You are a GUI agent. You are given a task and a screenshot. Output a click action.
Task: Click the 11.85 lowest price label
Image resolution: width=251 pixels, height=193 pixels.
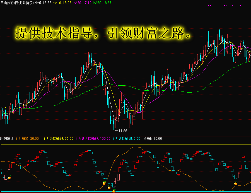[x=123, y=131]
